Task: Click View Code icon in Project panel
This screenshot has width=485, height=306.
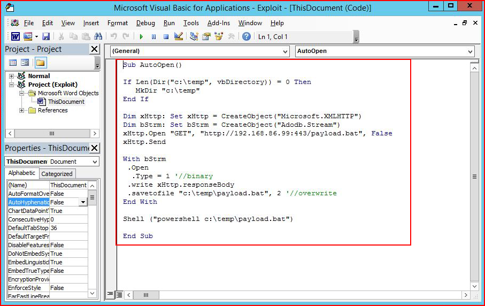Action: click(x=13, y=63)
